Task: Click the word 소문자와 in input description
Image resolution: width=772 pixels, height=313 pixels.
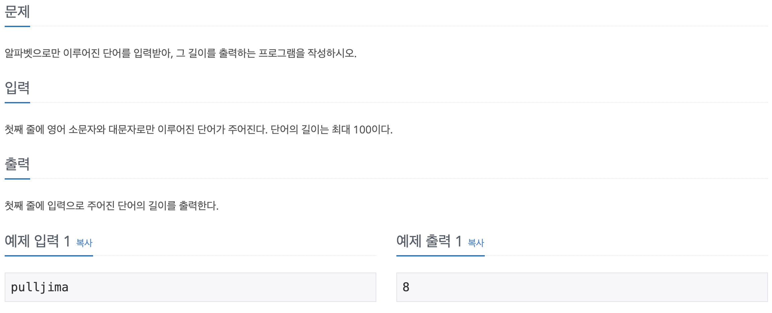Action: pos(87,129)
